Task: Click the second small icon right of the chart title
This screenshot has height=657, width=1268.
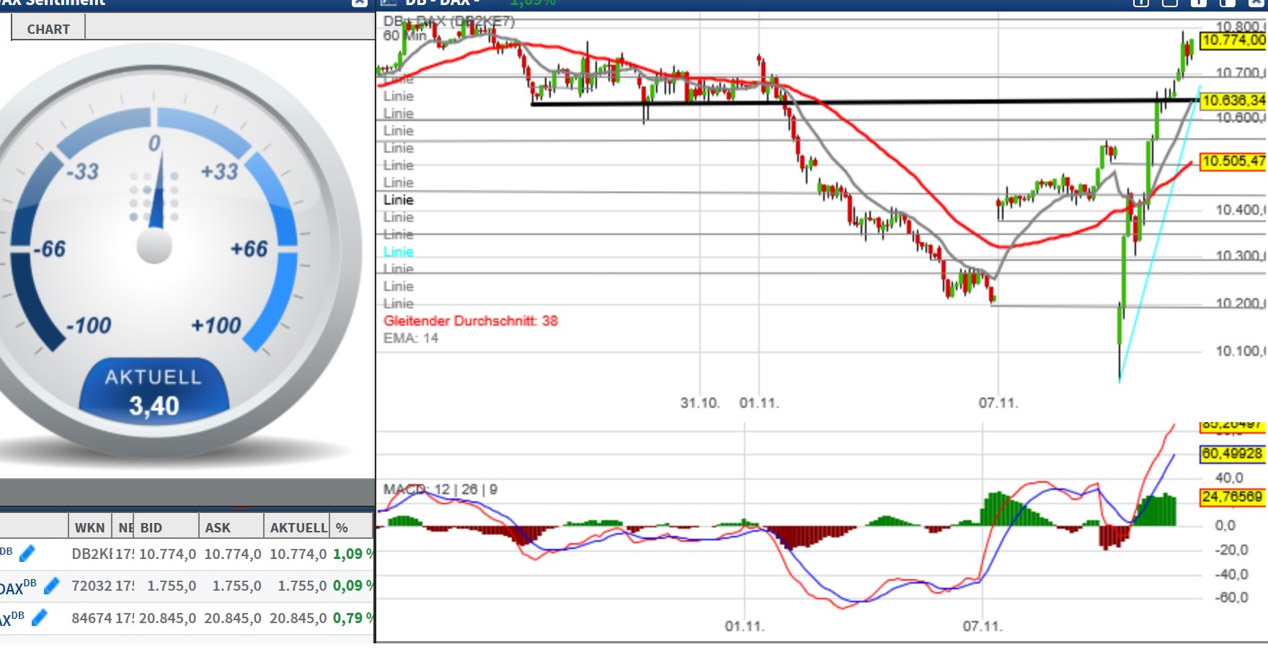Action: click(x=1171, y=4)
